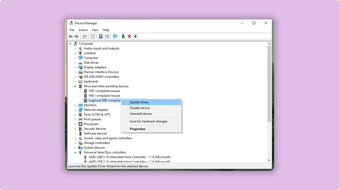Select the Storage controllers category icon
The height and width of the screenshot is (190, 339).
tap(80, 143)
